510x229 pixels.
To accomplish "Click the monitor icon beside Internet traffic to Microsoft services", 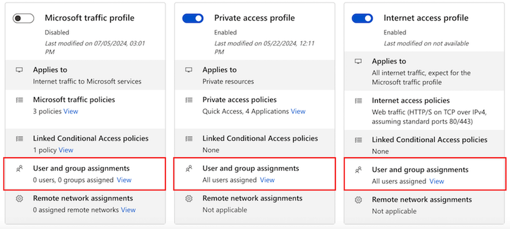I will (19, 70).
